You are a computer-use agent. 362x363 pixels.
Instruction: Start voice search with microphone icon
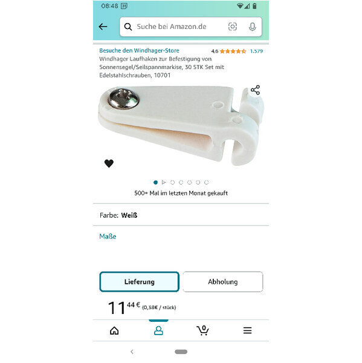(x=253, y=27)
